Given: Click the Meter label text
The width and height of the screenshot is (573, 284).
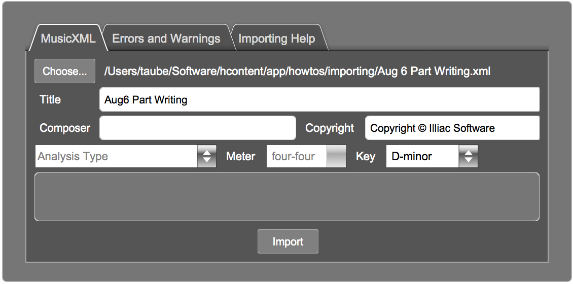Looking at the screenshot, I should [240, 156].
